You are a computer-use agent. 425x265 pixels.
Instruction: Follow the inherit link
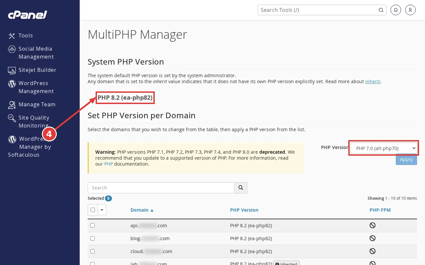point(373,81)
